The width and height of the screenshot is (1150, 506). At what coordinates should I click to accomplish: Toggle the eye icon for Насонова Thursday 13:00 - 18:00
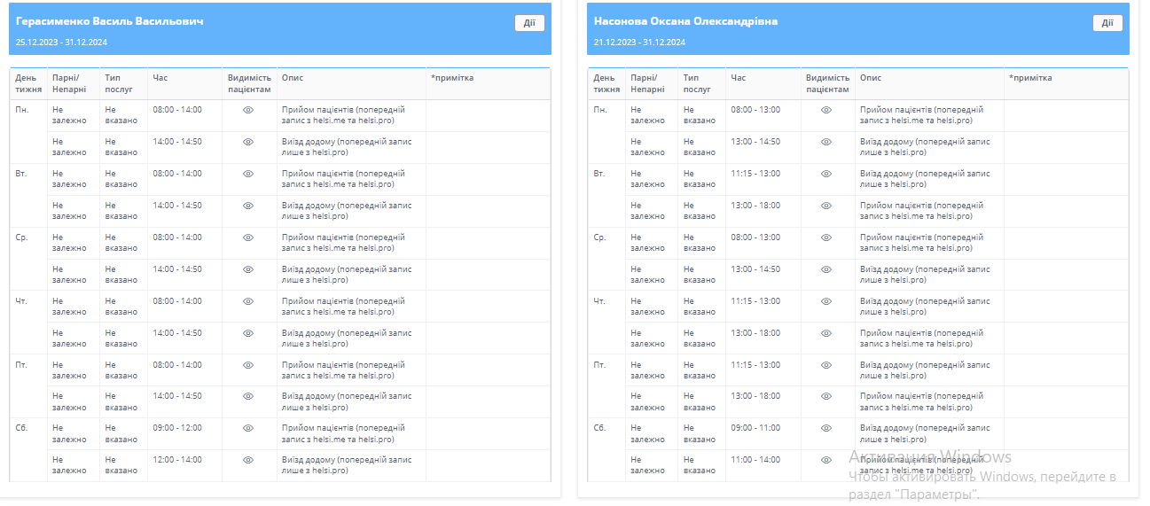pyautogui.click(x=826, y=333)
